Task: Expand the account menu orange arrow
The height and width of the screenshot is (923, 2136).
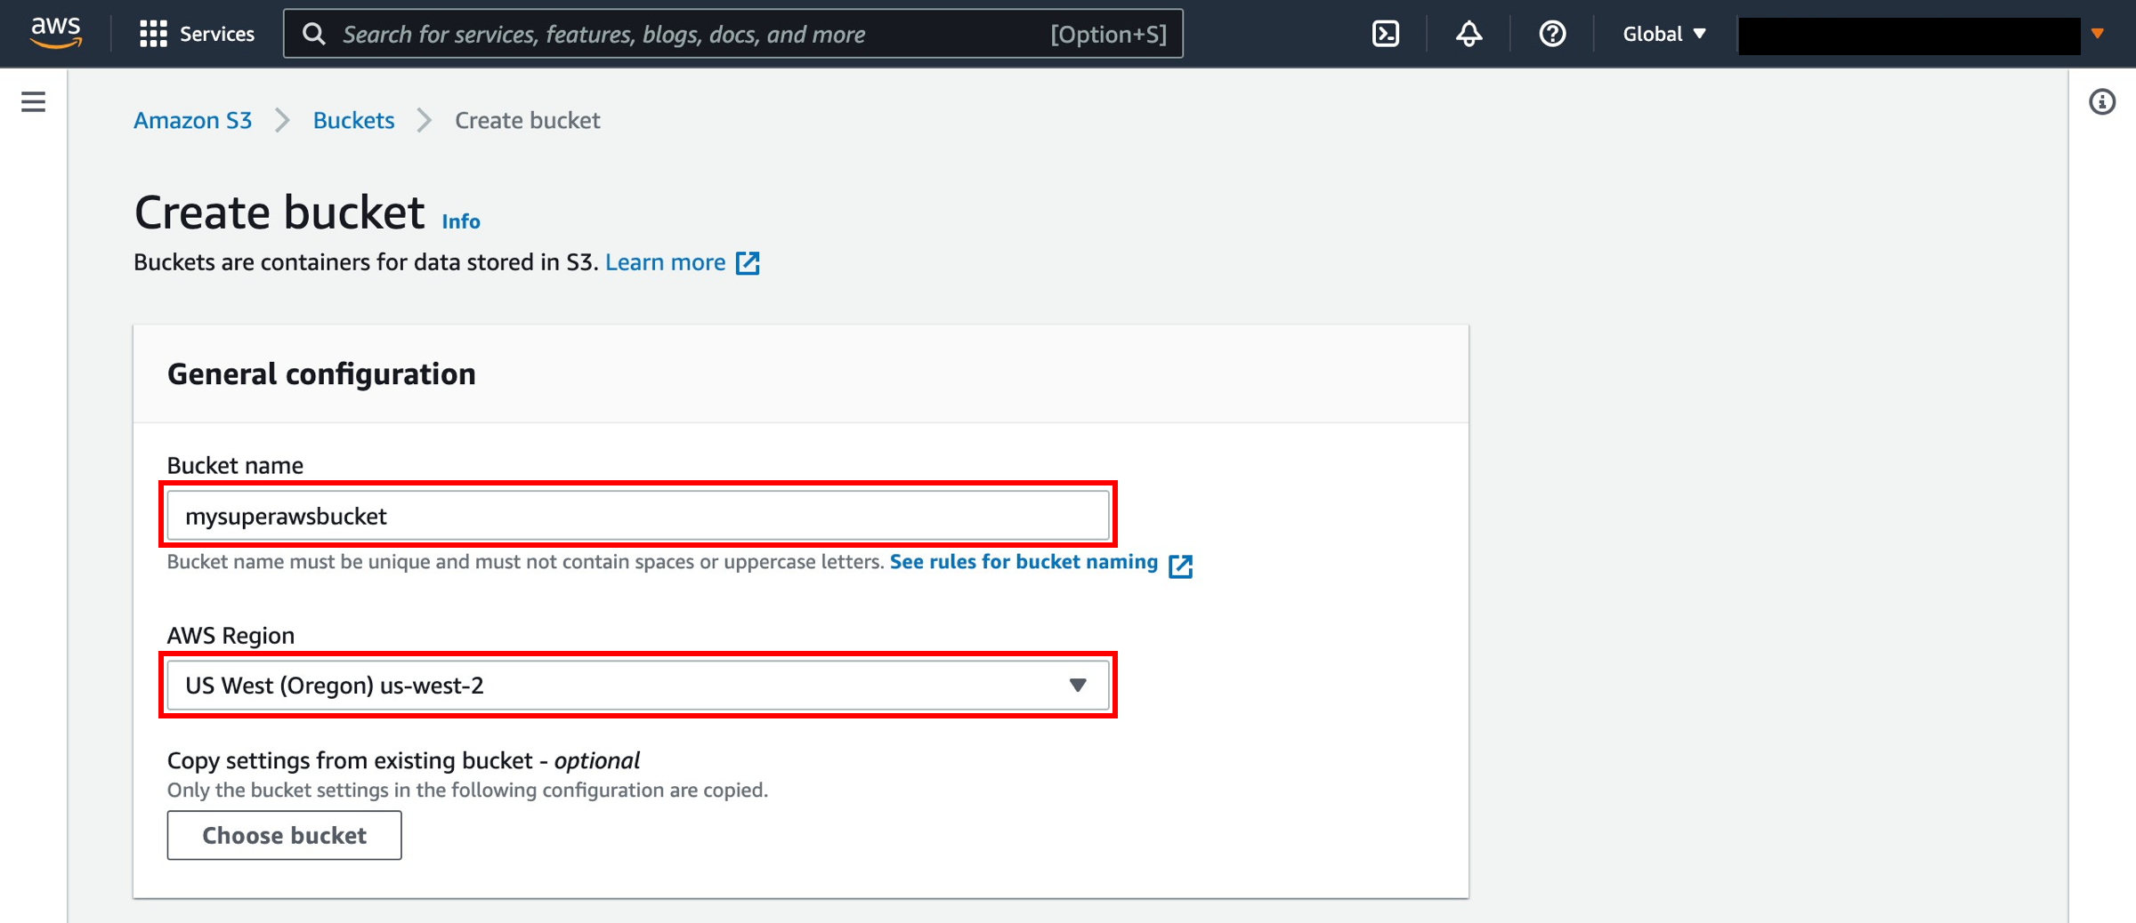Action: click(x=2098, y=34)
